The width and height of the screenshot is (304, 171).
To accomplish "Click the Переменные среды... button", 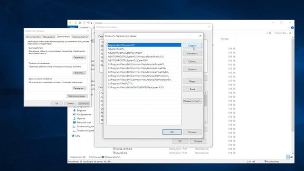I will (77, 96).
